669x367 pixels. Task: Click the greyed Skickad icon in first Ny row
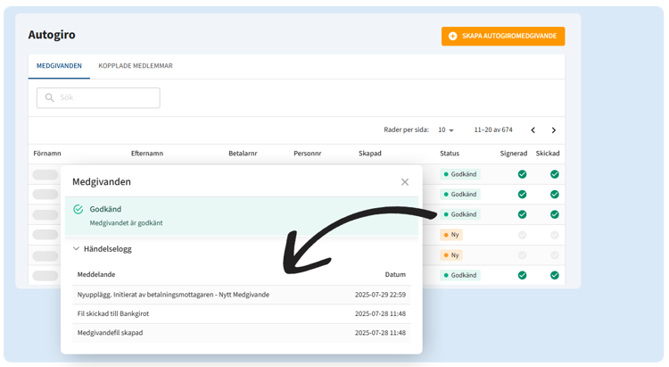[x=554, y=235]
